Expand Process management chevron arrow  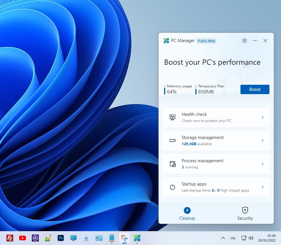pyautogui.click(x=262, y=164)
